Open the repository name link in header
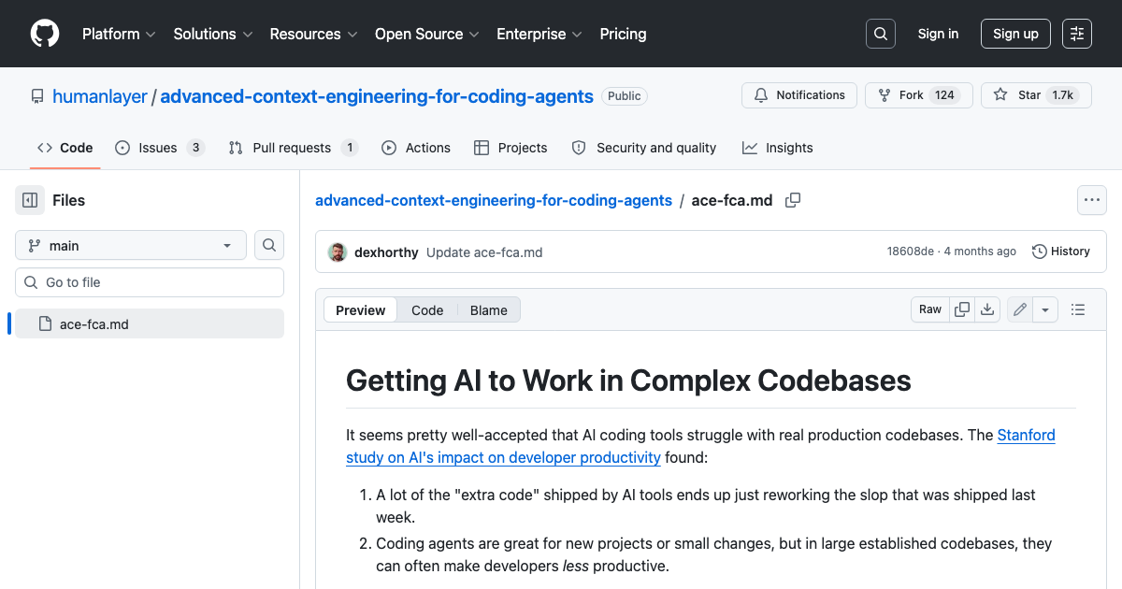The height and width of the screenshot is (589, 1122). coord(377,96)
